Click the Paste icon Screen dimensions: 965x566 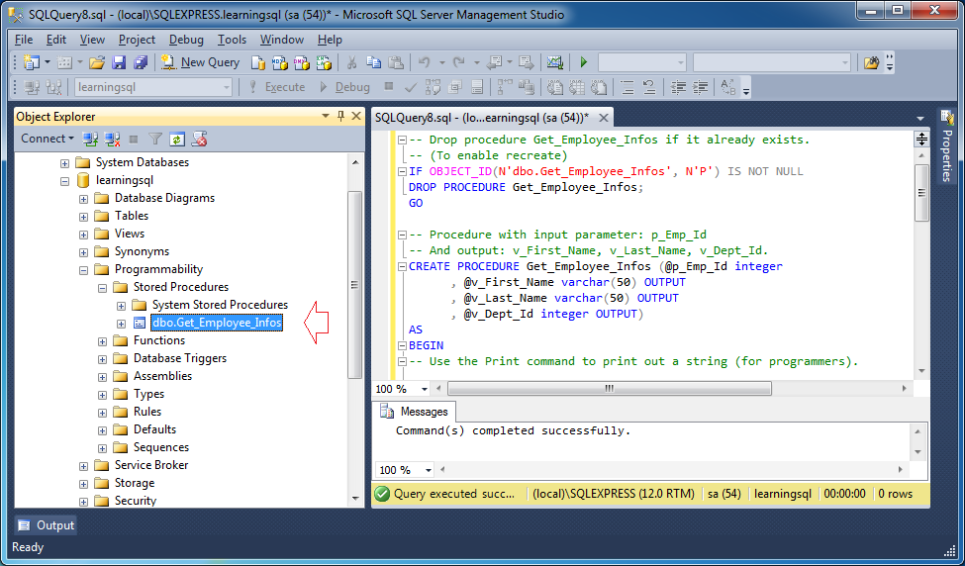coord(396,62)
